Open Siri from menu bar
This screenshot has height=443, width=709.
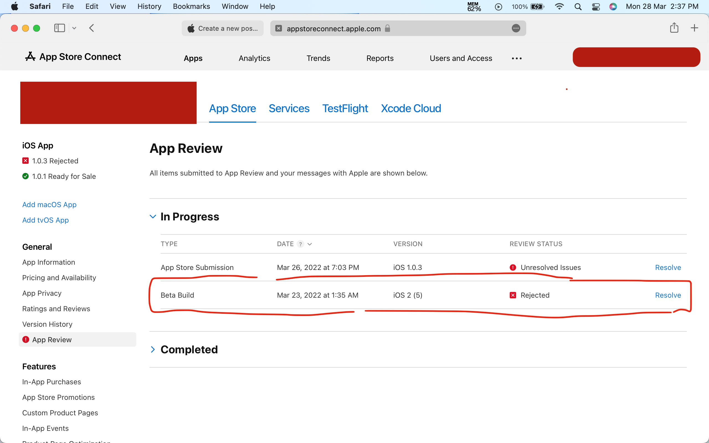point(613,6)
